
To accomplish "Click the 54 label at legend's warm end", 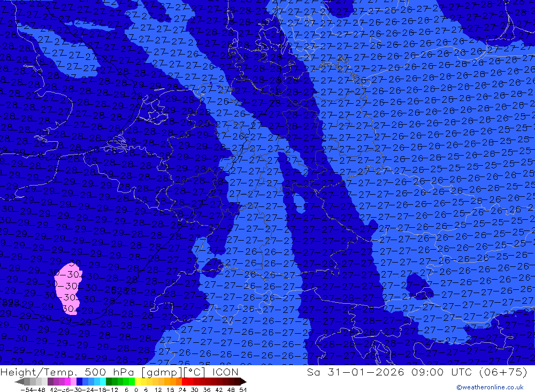I will [x=242, y=390].
